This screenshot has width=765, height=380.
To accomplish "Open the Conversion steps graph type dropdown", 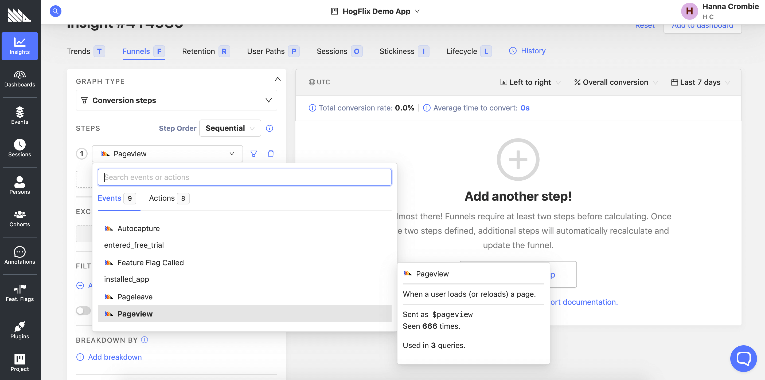I will (176, 100).
